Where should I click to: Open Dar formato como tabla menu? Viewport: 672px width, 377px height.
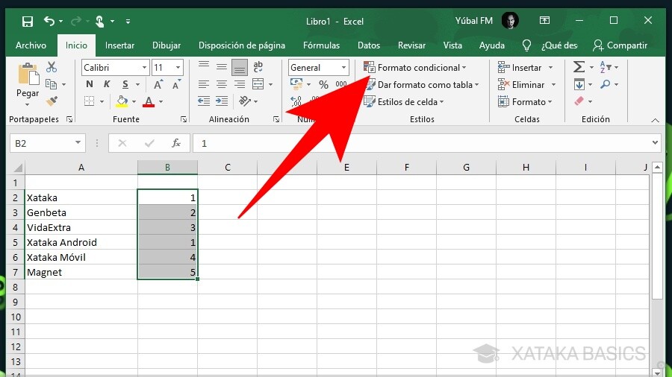pos(422,85)
